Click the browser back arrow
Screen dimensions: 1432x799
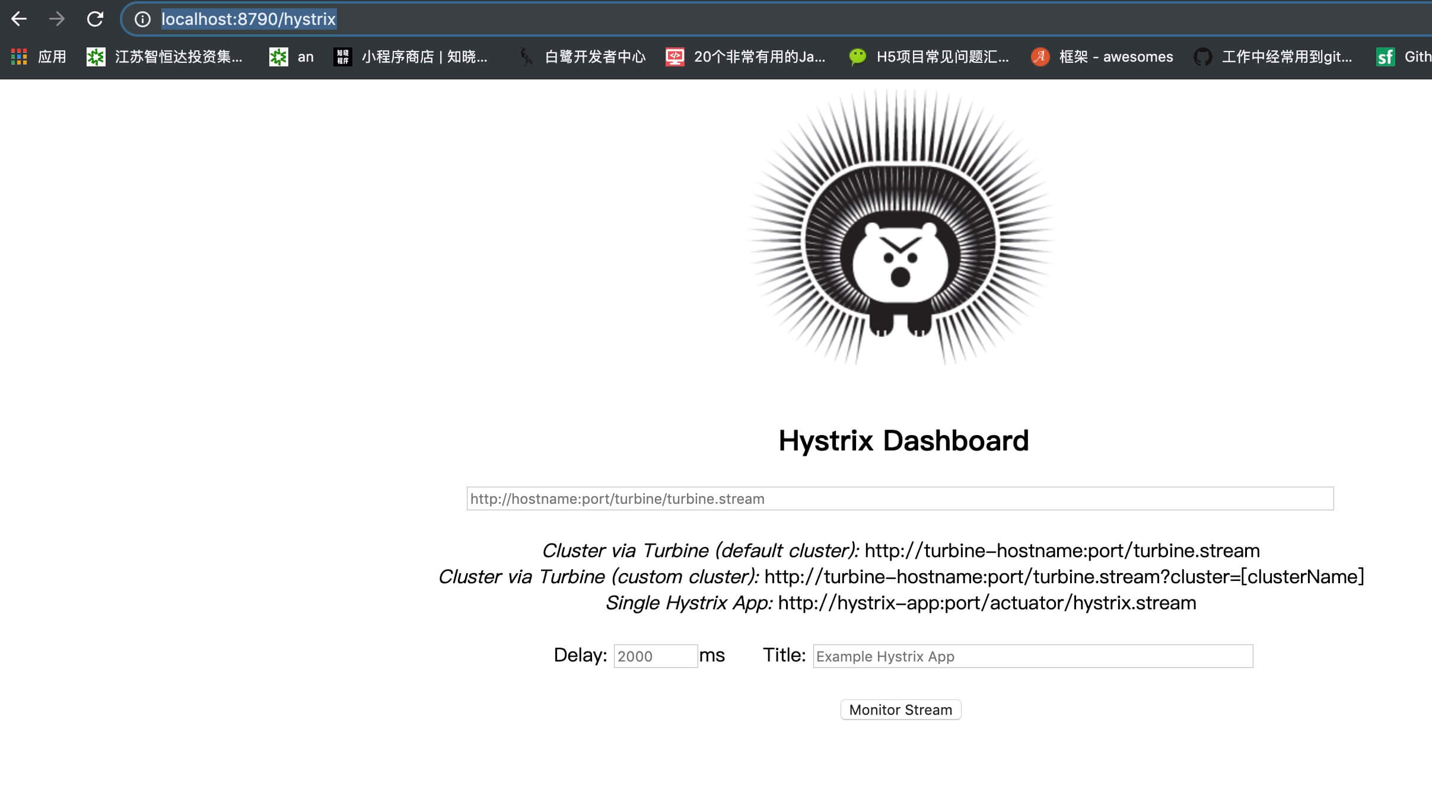tap(19, 19)
